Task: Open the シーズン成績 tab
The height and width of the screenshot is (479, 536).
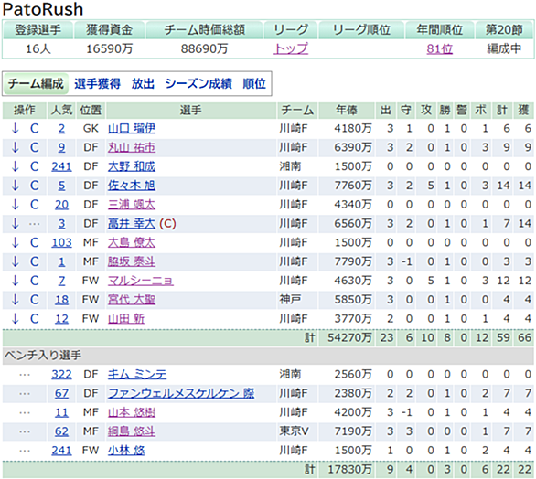Action: pos(198,84)
